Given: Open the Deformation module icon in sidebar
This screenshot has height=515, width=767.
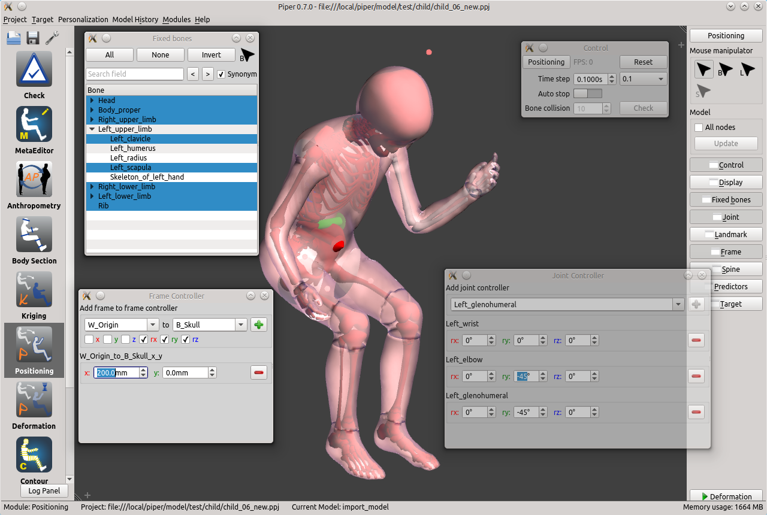Looking at the screenshot, I should coord(34,399).
